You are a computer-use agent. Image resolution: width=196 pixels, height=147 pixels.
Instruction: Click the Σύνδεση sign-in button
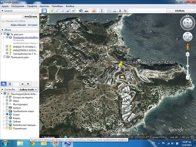click(180, 11)
